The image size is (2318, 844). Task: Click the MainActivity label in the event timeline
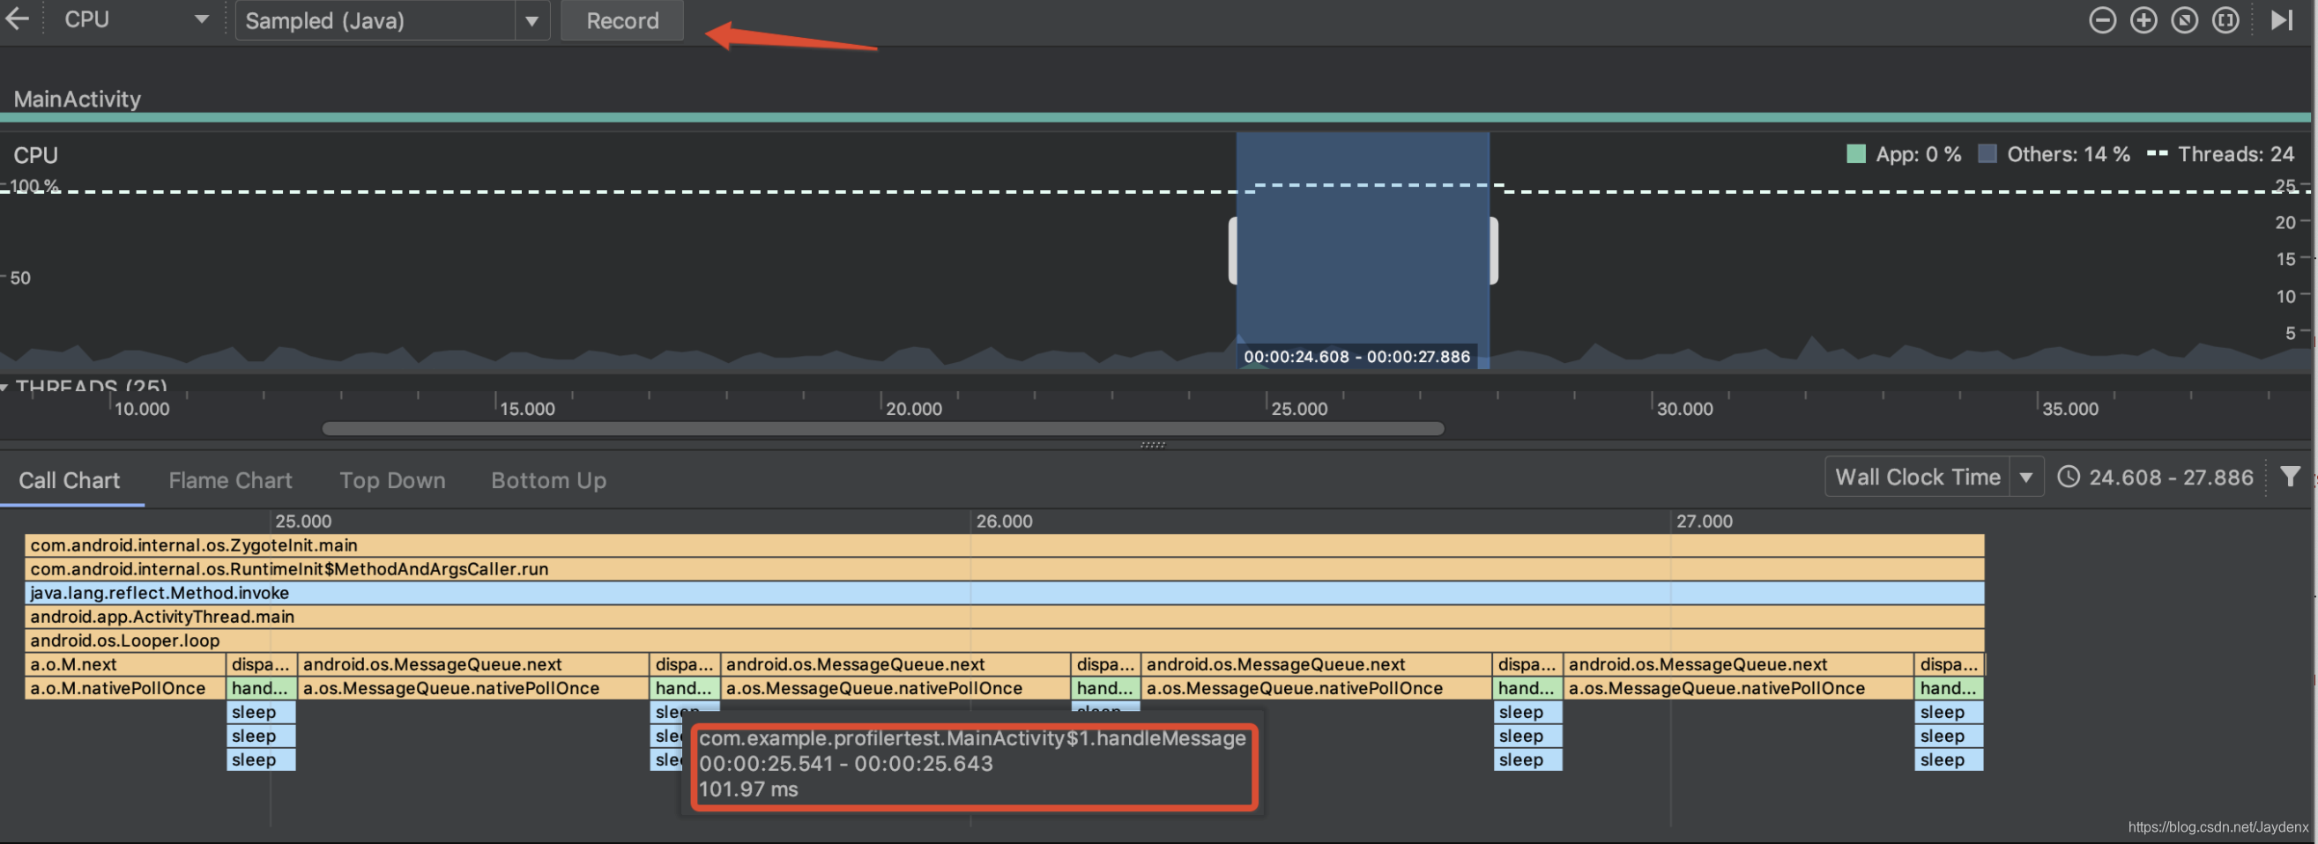(x=78, y=99)
